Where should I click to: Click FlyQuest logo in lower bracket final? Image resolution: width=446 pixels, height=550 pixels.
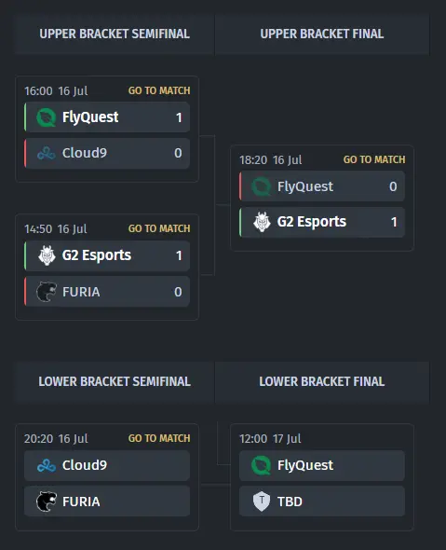coord(261,465)
